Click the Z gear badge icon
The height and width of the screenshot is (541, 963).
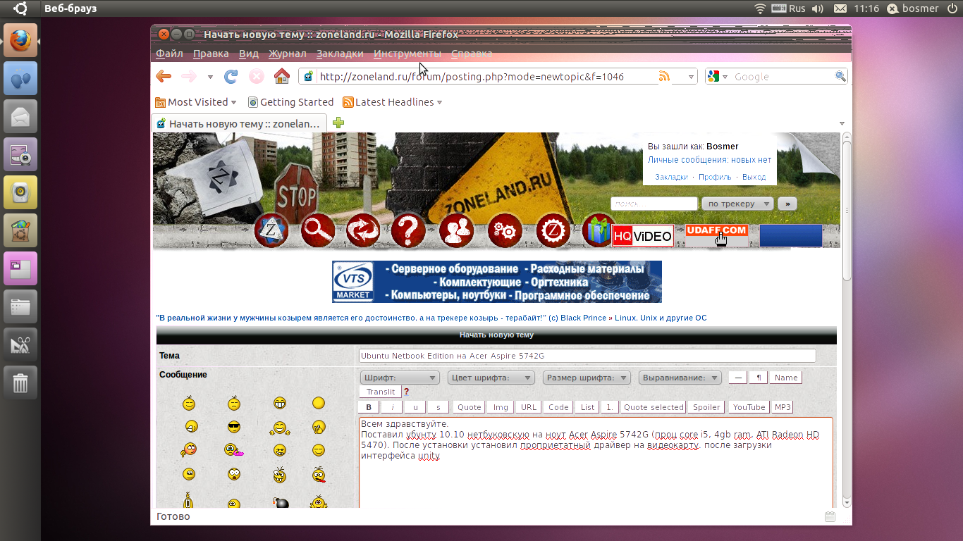pyautogui.click(x=553, y=230)
